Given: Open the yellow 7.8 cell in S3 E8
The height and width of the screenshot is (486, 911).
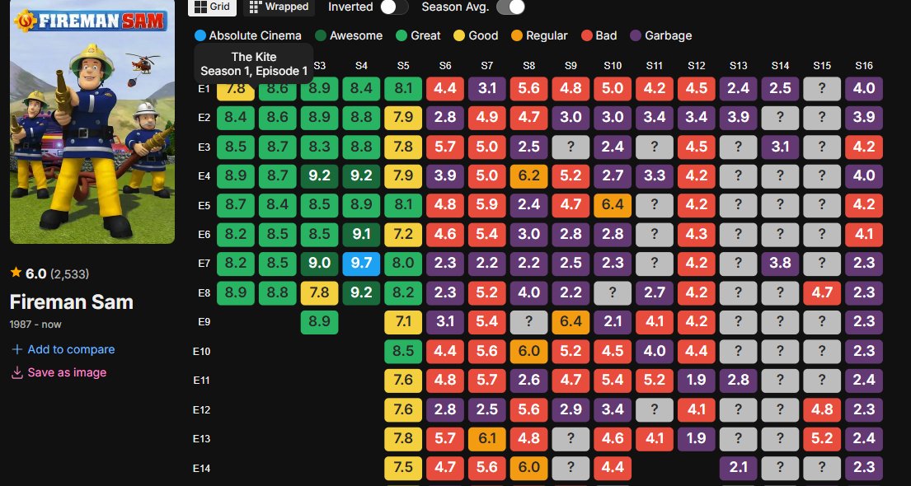Looking at the screenshot, I should point(320,292).
